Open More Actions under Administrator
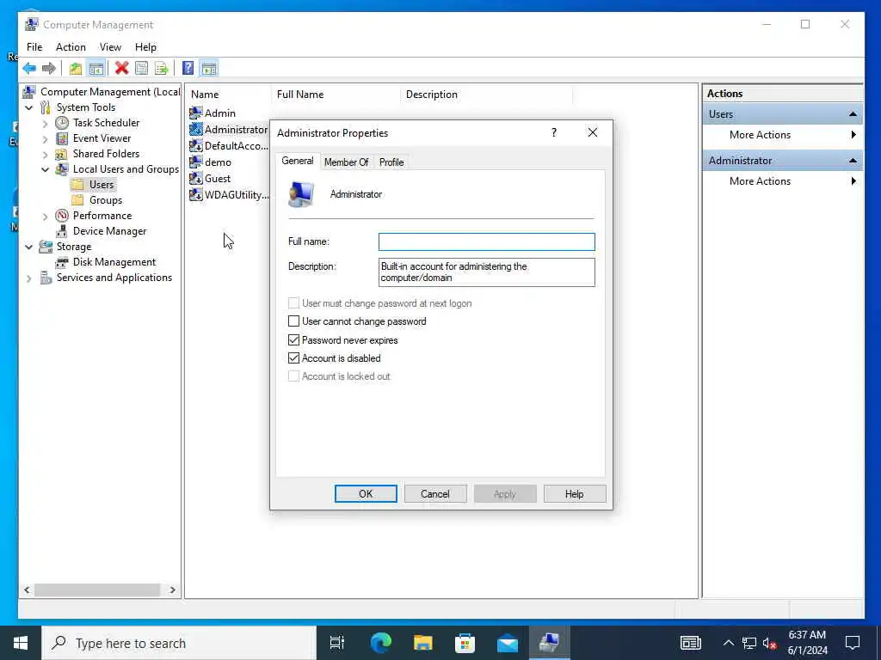This screenshot has width=881, height=660. pos(783,181)
